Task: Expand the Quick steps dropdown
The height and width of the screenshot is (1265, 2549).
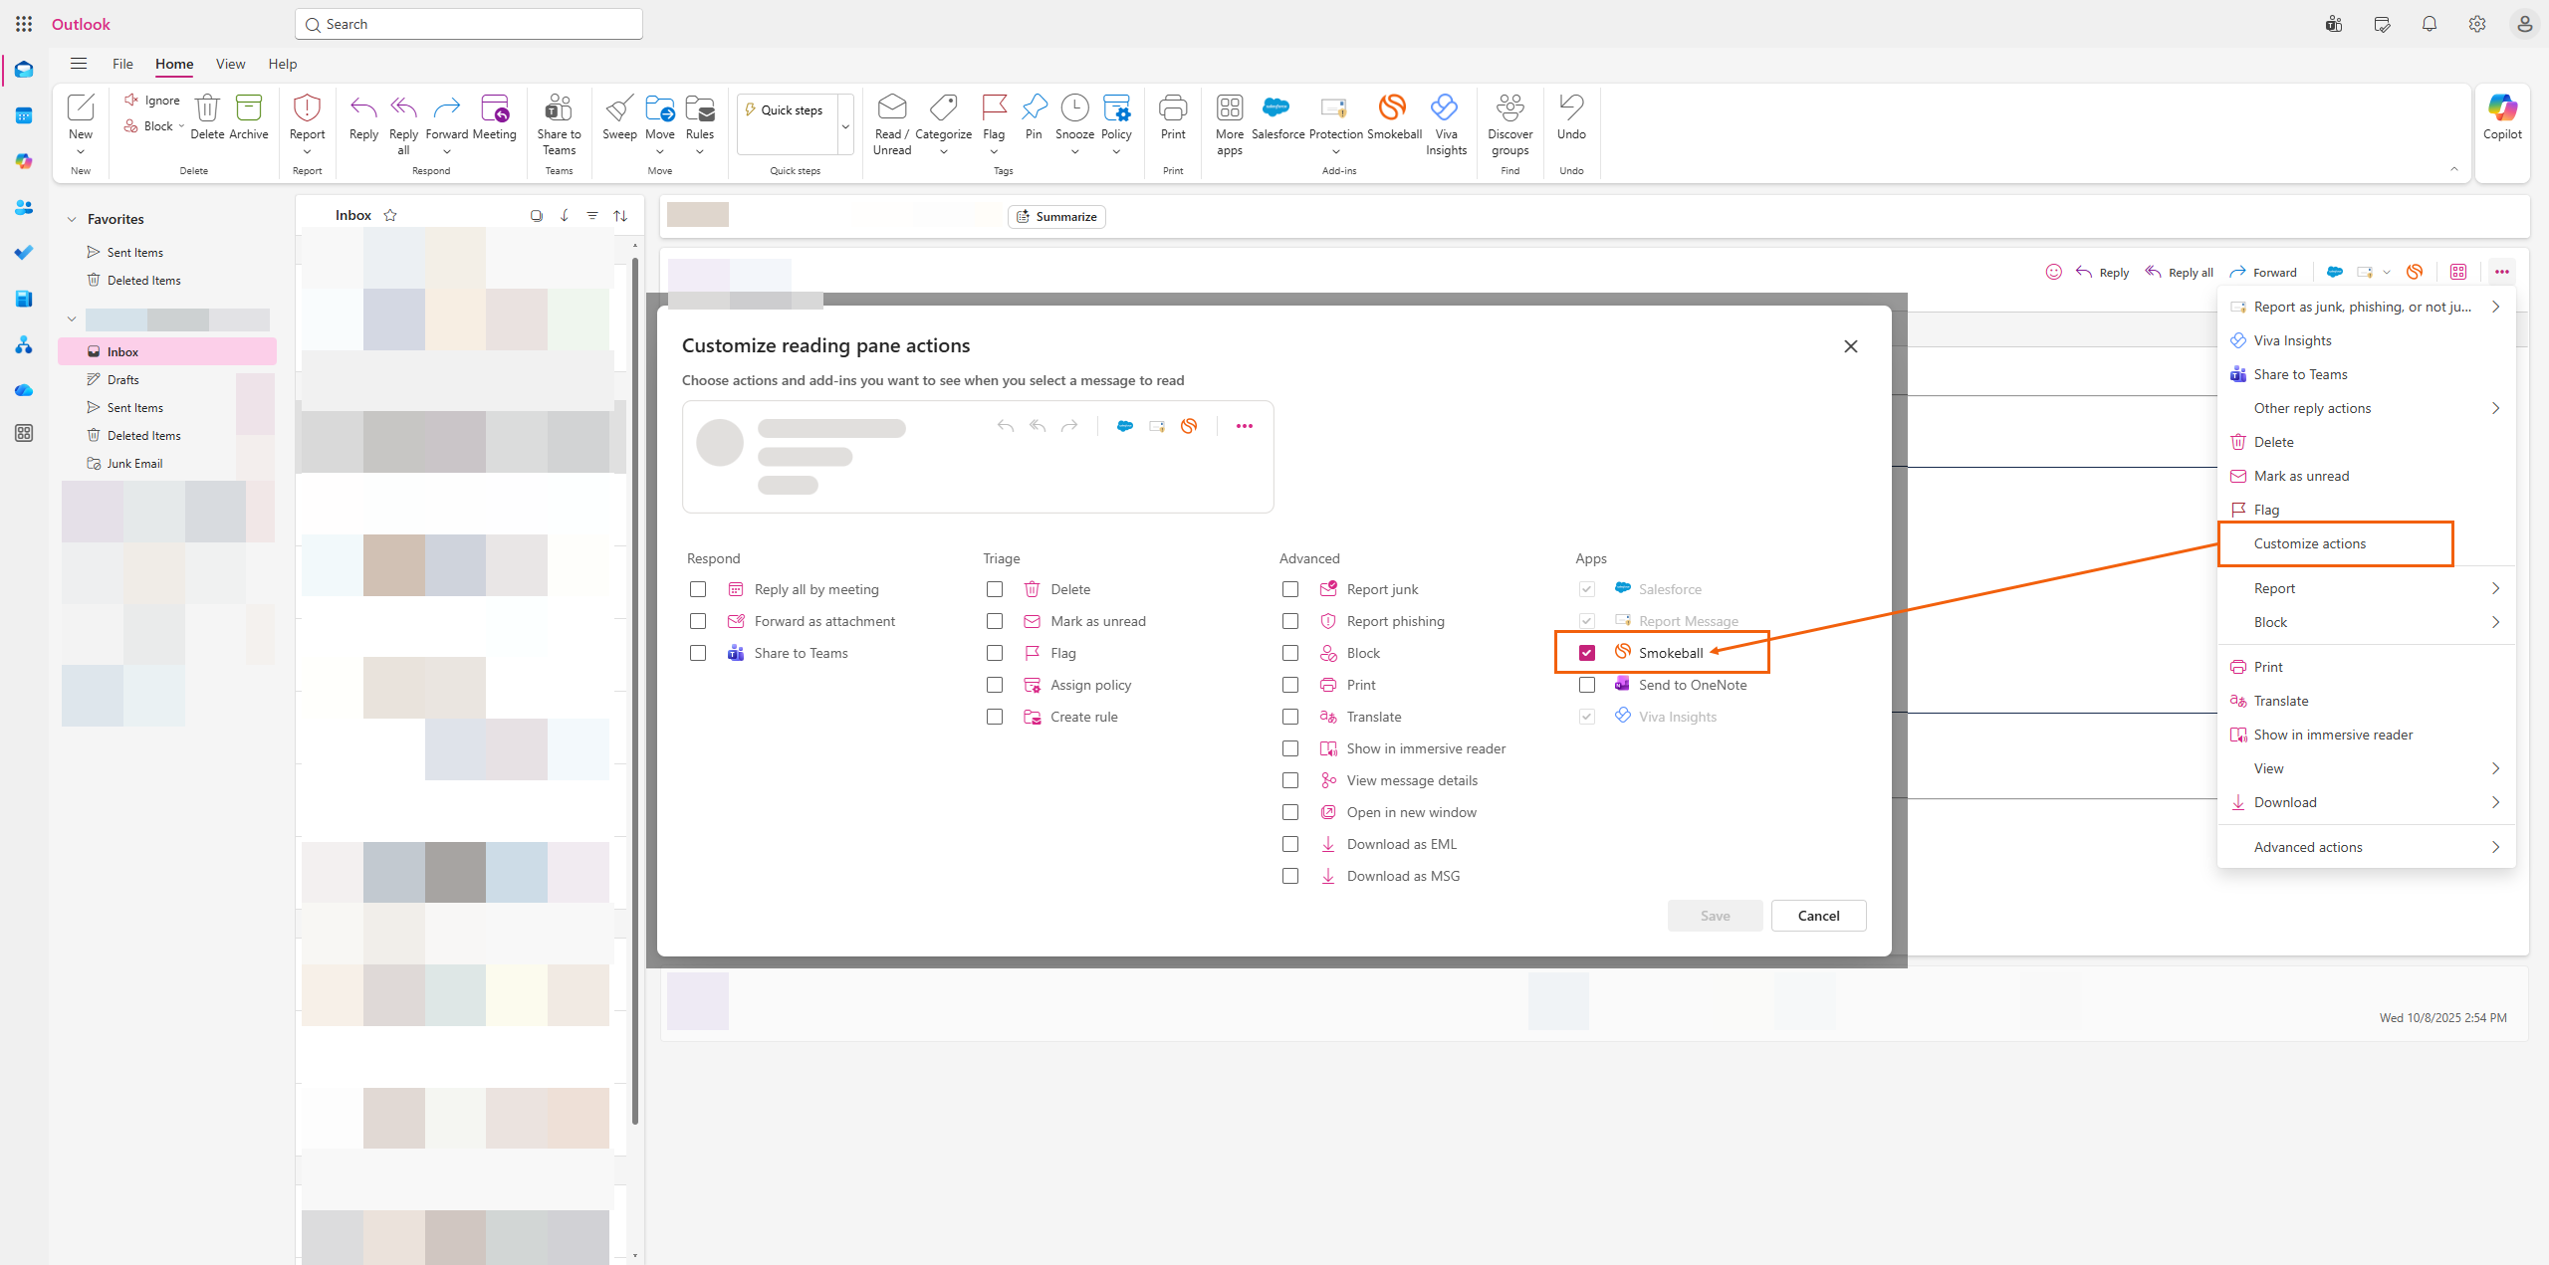Action: coord(845,126)
